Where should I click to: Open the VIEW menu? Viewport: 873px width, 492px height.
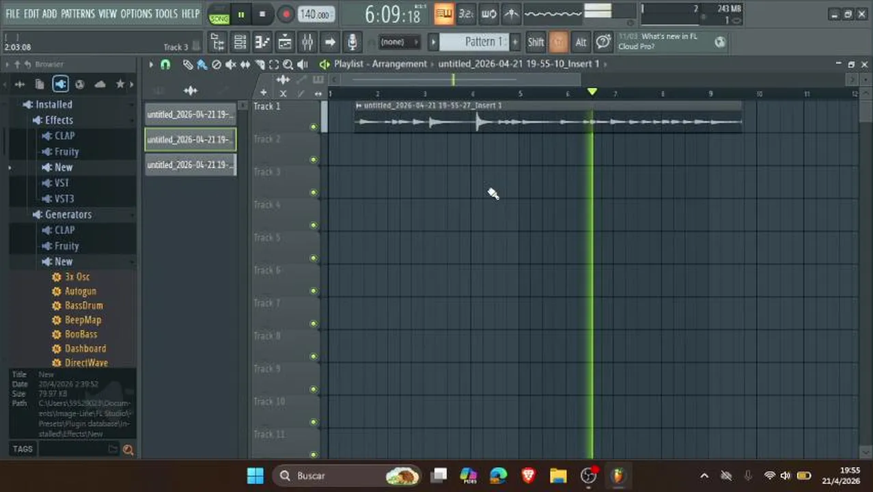pyautogui.click(x=108, y=13)
